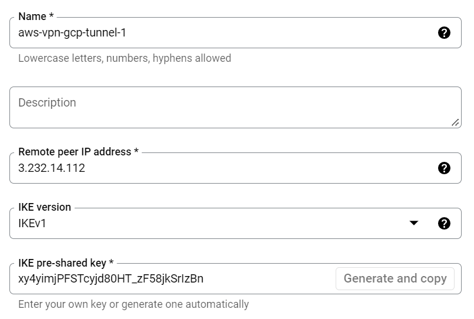Screen dimensions: 474x319
Task: Click the 3.232.14.112 IP address text
Action: coord(52,168)
